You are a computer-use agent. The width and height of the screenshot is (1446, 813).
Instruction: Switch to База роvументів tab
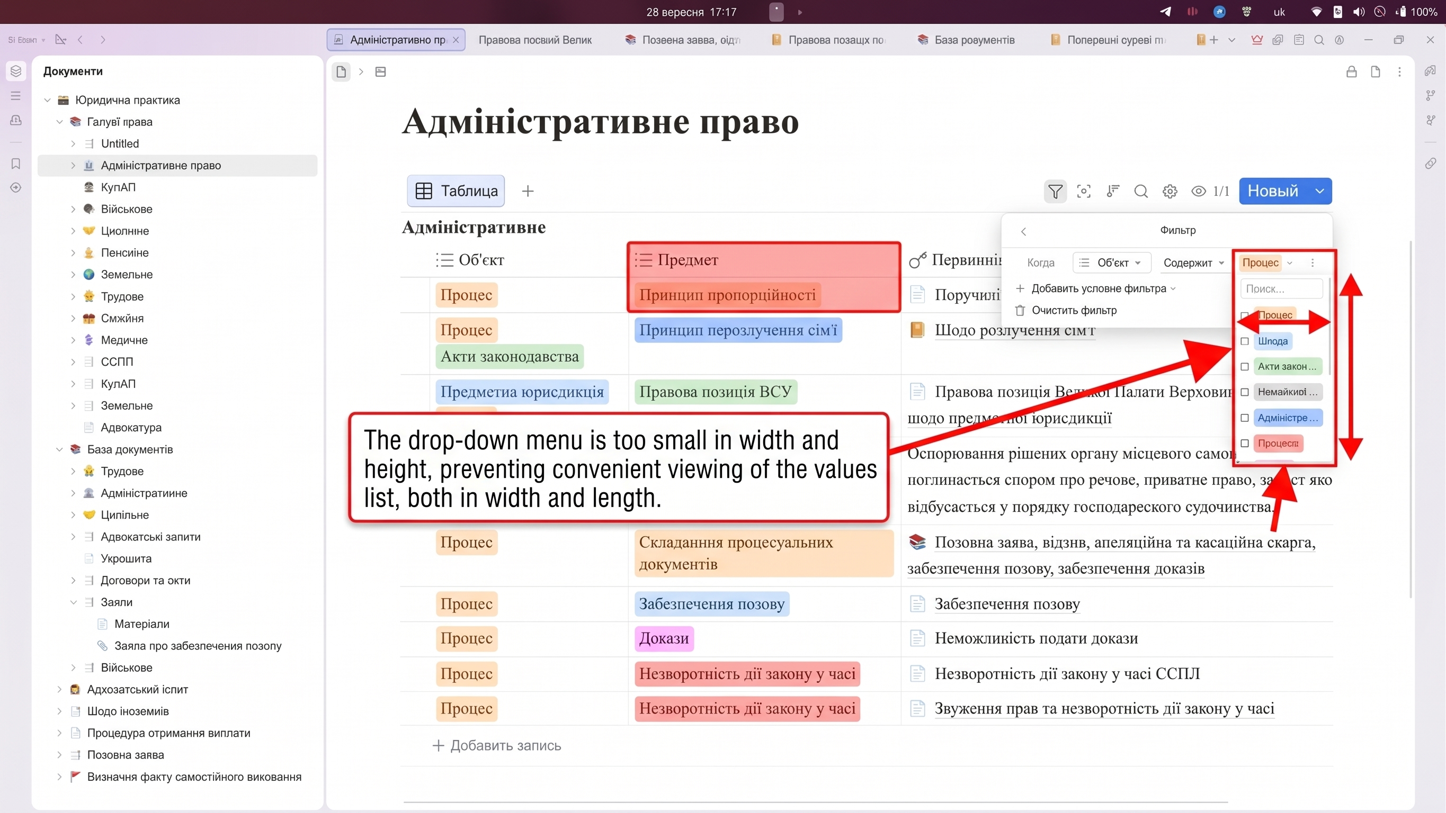[966, 40]
